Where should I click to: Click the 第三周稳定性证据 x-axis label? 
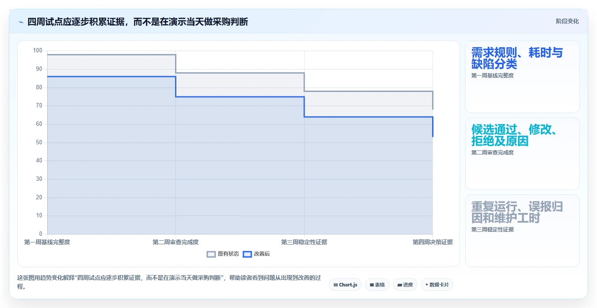pos(304,242)
